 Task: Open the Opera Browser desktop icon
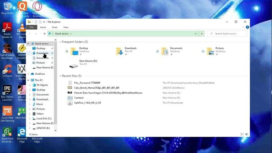37,9
